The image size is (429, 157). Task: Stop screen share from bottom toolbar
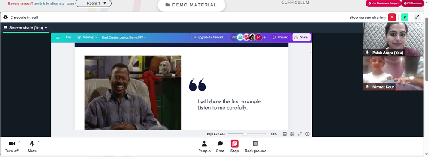click(x=235, y=147)
